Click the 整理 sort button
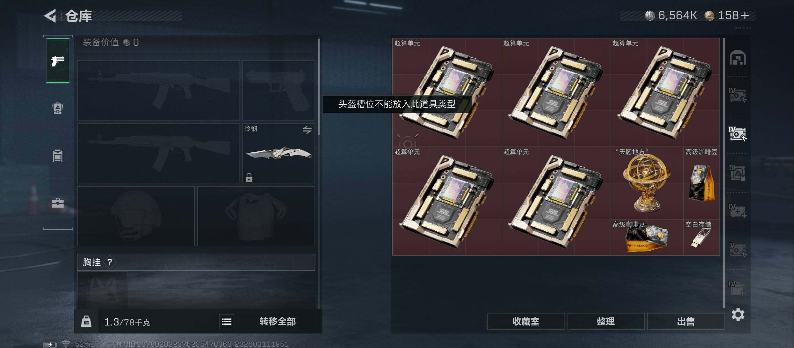Viewport: 794px width, 348px height. coord(606,321)
